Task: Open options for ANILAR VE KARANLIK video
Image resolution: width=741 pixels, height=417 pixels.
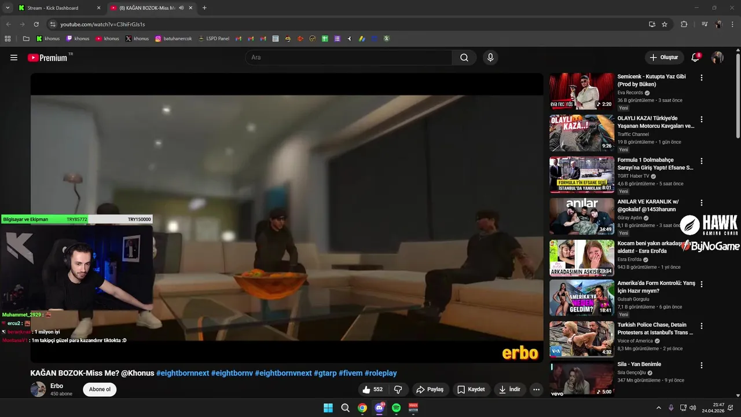Action: (702, 203)
